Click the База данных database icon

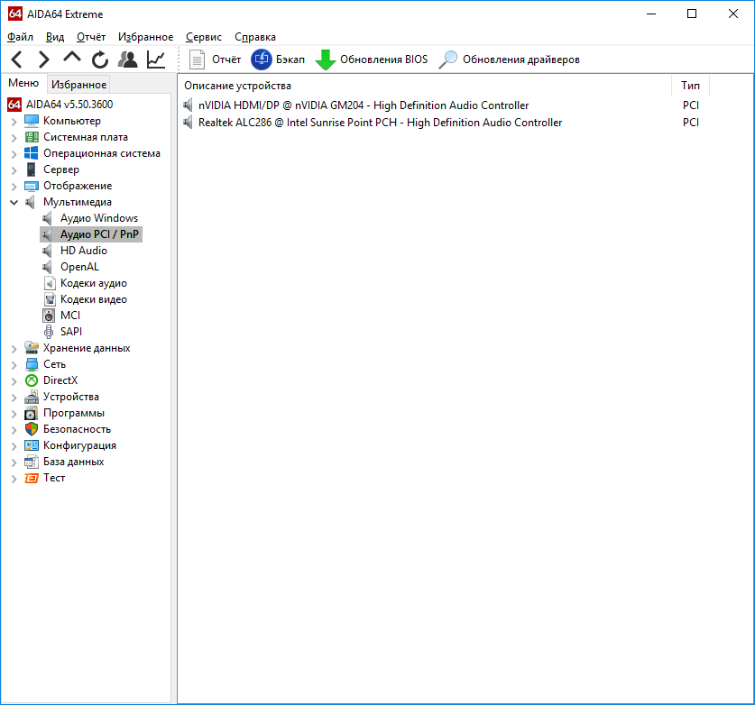(32, 462)
